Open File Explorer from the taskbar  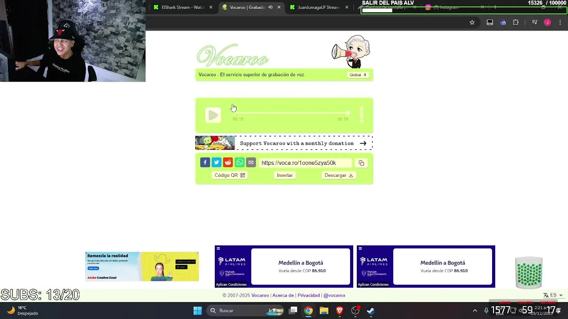pos(324,311)
